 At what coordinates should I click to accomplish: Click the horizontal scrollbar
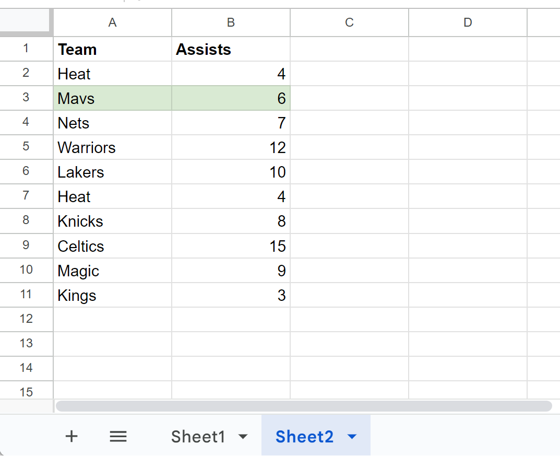click(304, 406)
